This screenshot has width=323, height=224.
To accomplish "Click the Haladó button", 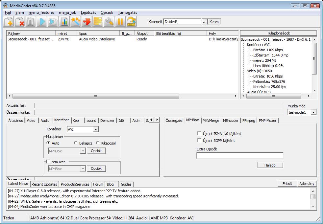I will [x=270, y=165].
